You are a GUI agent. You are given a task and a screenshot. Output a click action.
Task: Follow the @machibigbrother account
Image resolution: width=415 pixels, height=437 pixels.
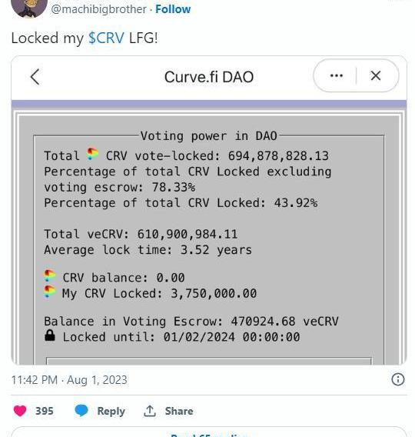tap(173, 9)
